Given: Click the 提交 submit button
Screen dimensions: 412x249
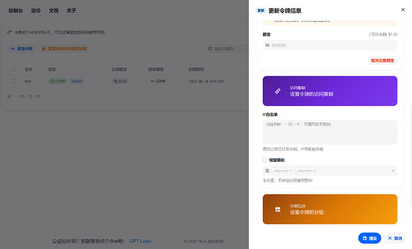Looking at the screenshot, I should click(x=370, y=238).
